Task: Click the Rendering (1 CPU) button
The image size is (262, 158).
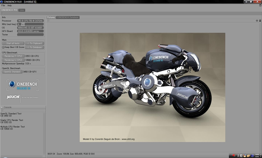Action: 13,56
